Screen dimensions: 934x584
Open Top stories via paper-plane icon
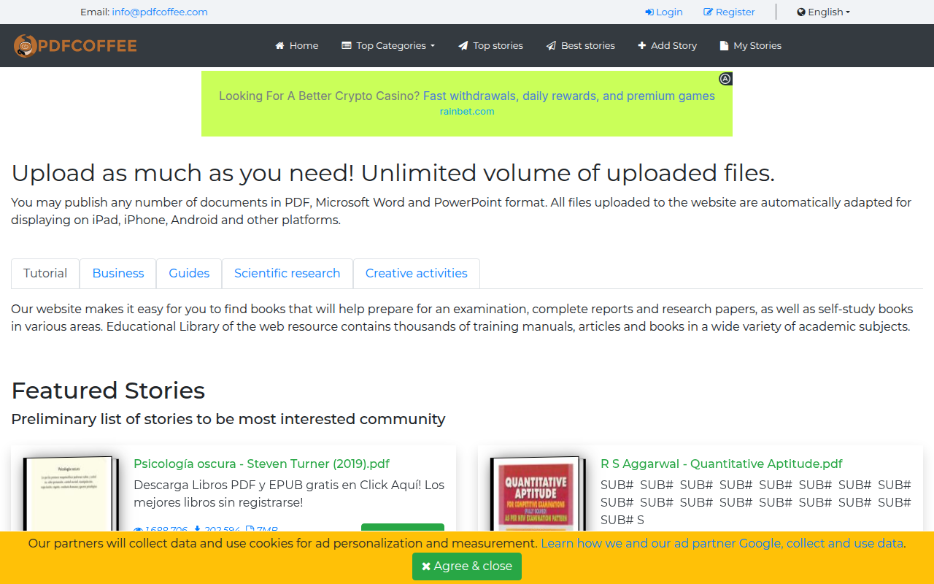[x=463, y=45]
